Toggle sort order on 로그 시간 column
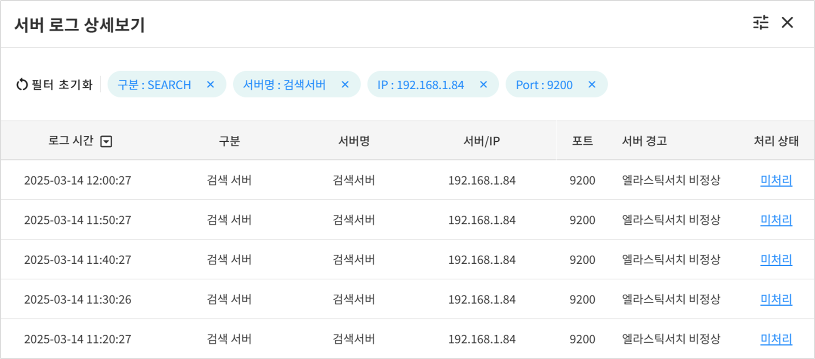The image size is (815, 359). pos(106,141)
